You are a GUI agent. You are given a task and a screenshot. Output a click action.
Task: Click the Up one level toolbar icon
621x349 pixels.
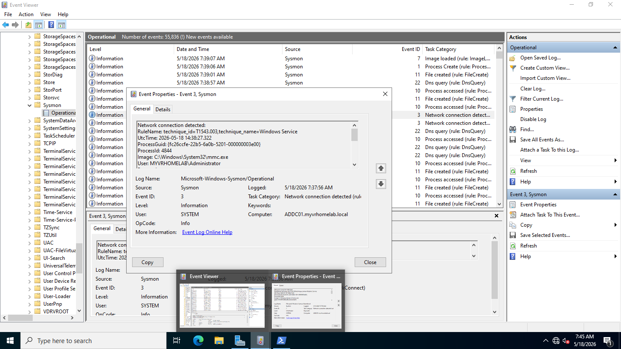(x=28, y=25)
